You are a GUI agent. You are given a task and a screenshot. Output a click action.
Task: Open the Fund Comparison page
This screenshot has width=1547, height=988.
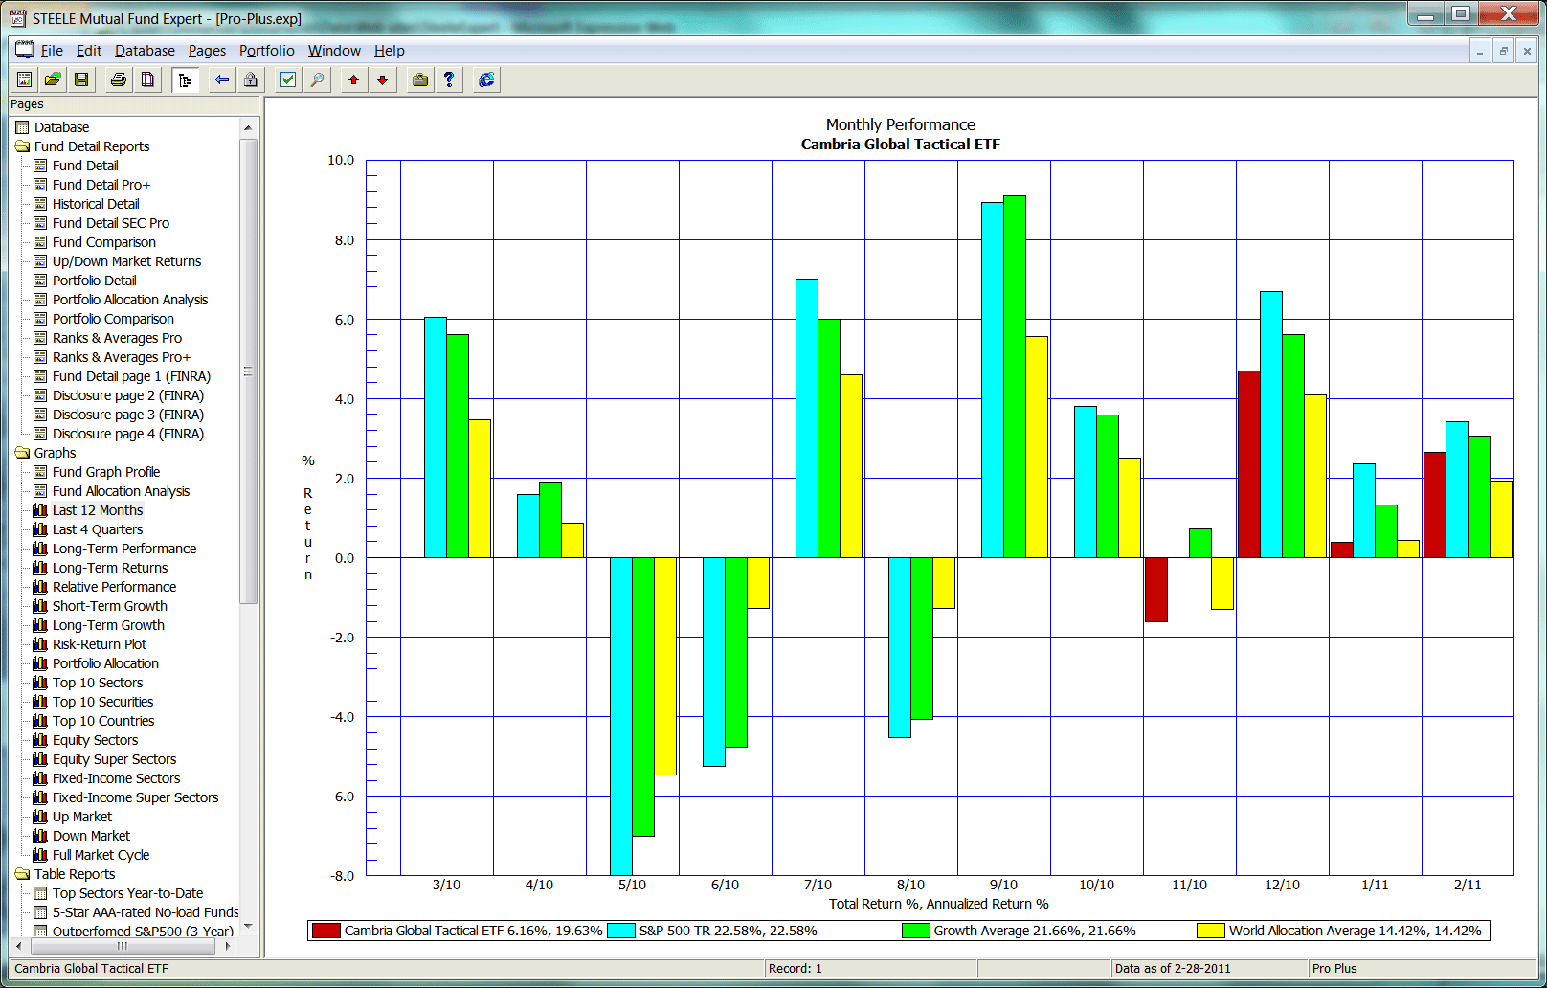point(104,242)
